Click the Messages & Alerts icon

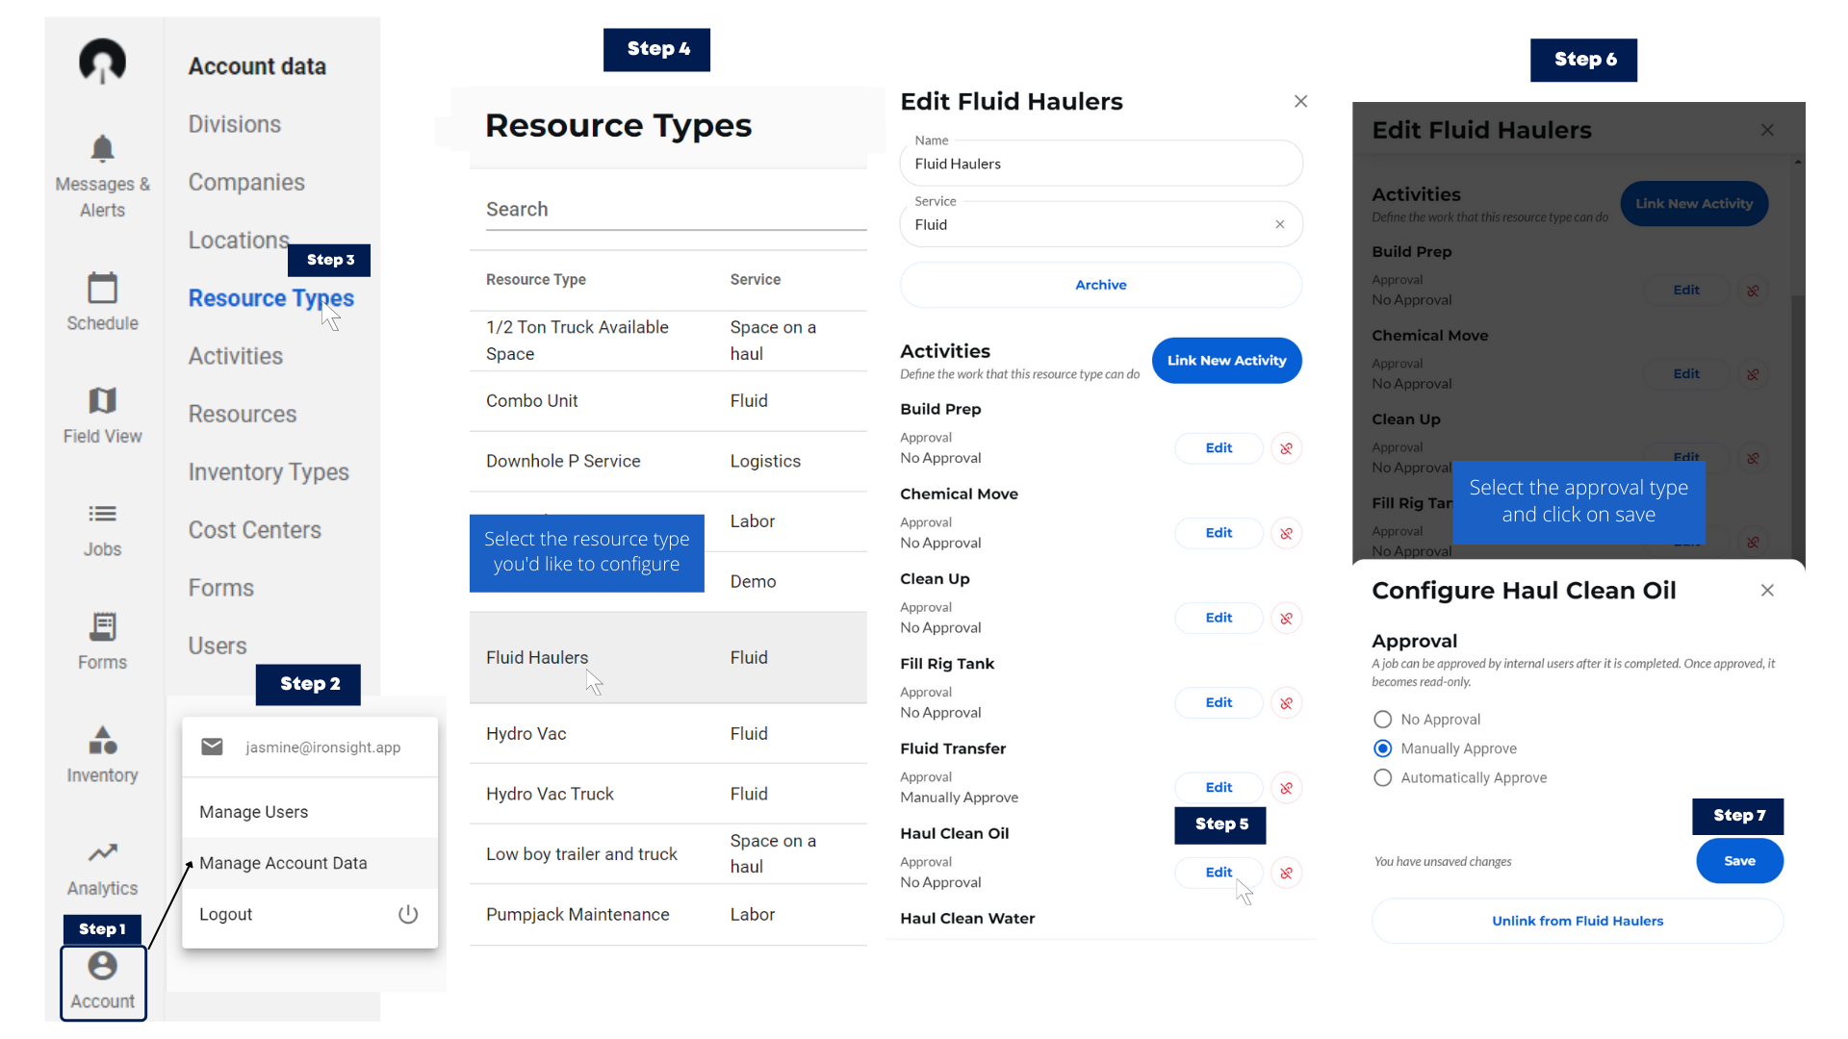[101, 151]
